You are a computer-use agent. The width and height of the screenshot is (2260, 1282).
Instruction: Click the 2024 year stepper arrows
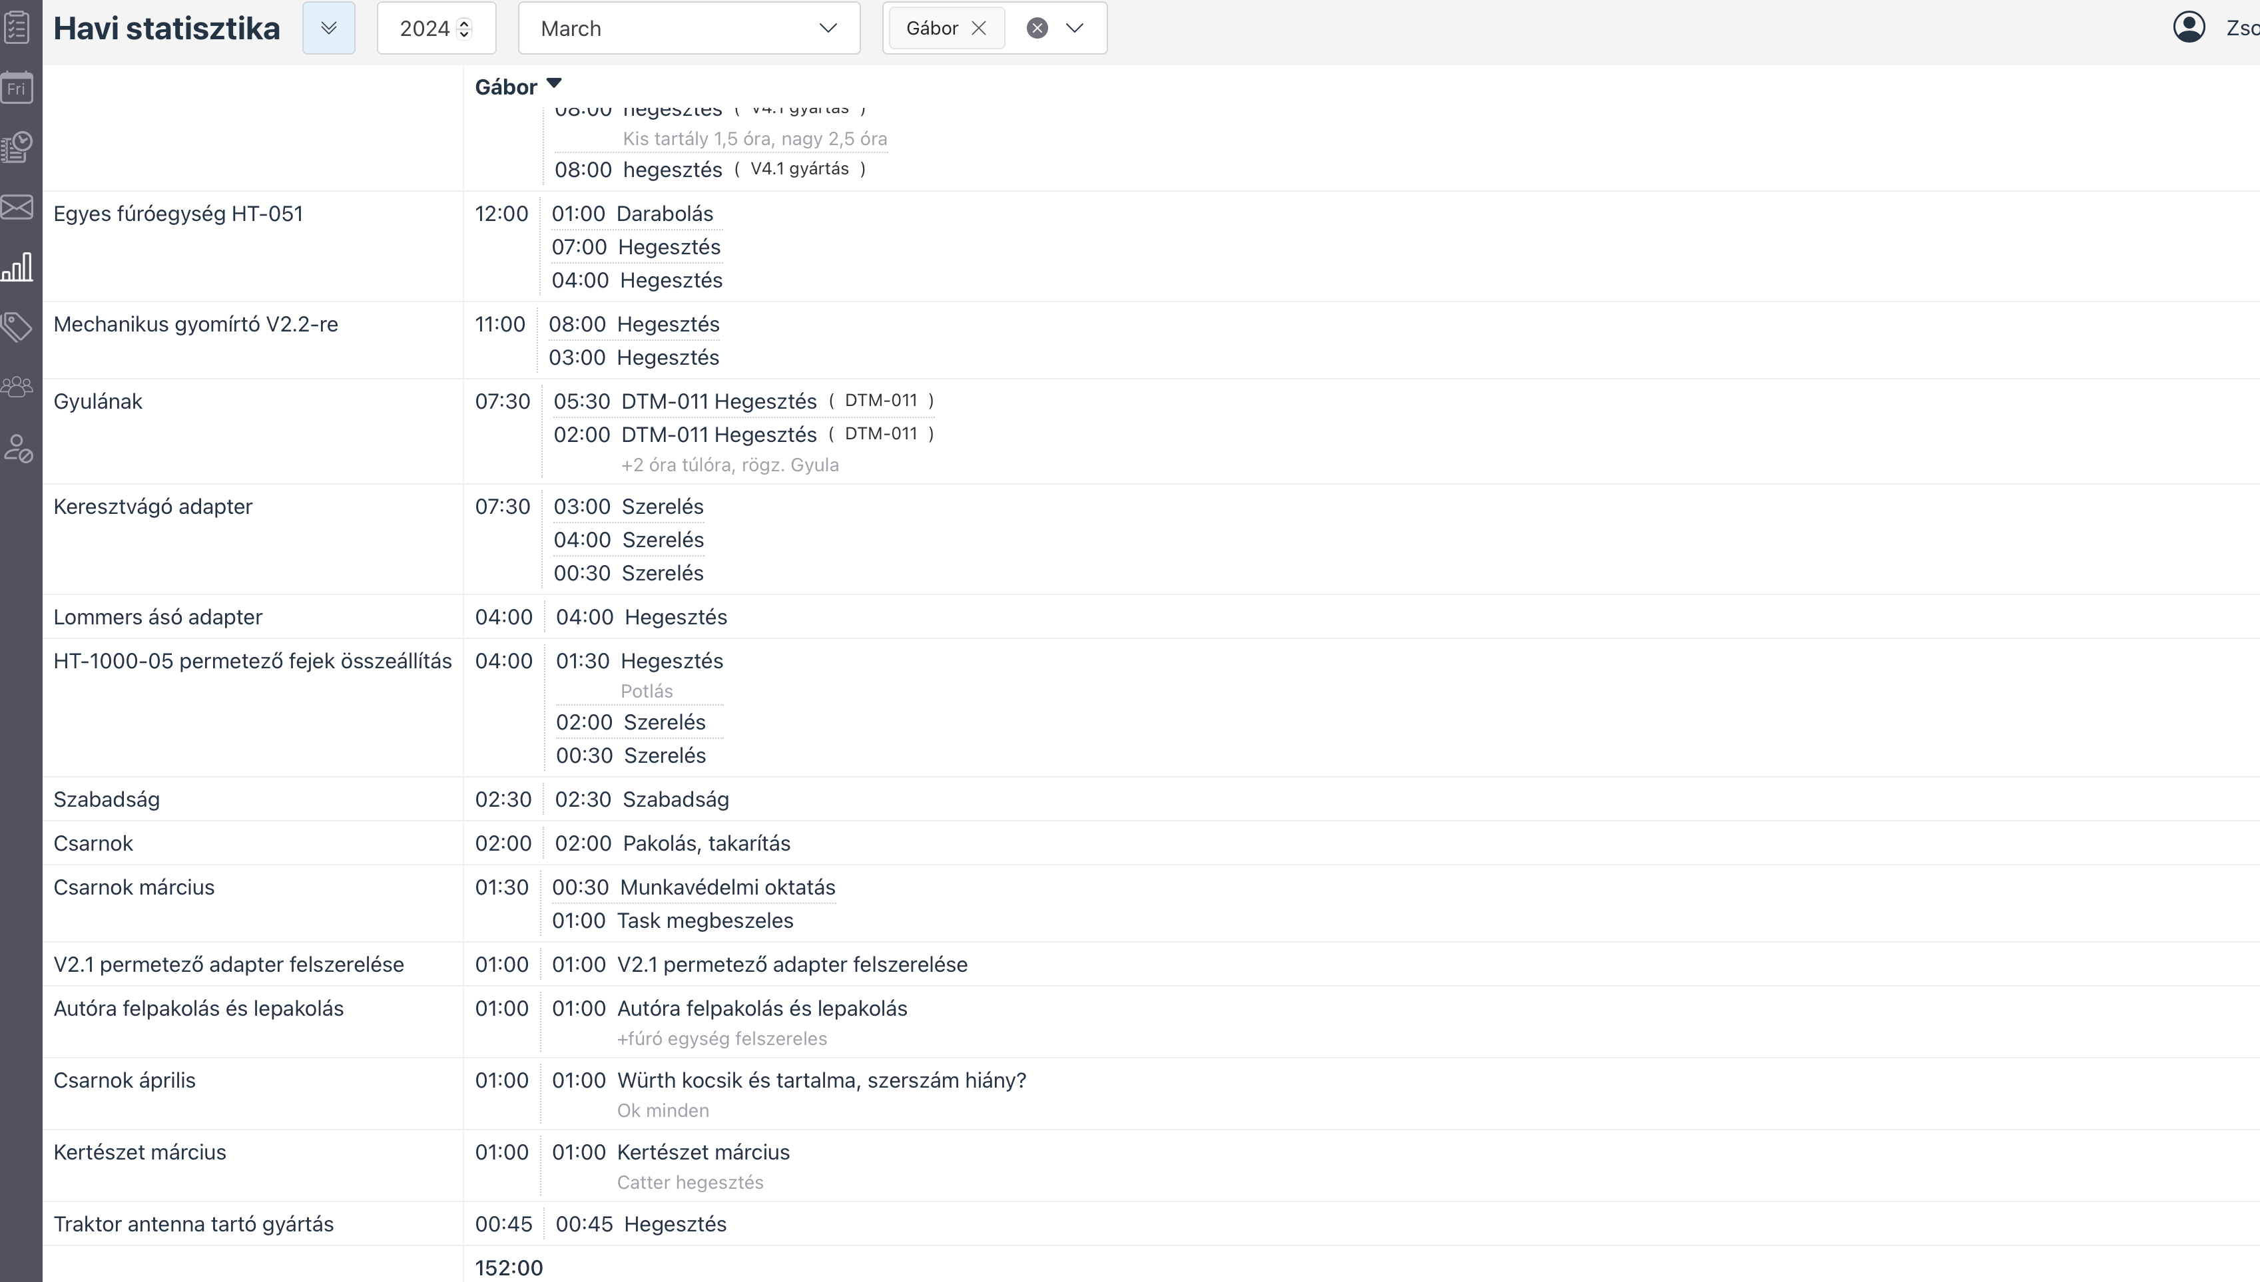[x=465, y=28]
